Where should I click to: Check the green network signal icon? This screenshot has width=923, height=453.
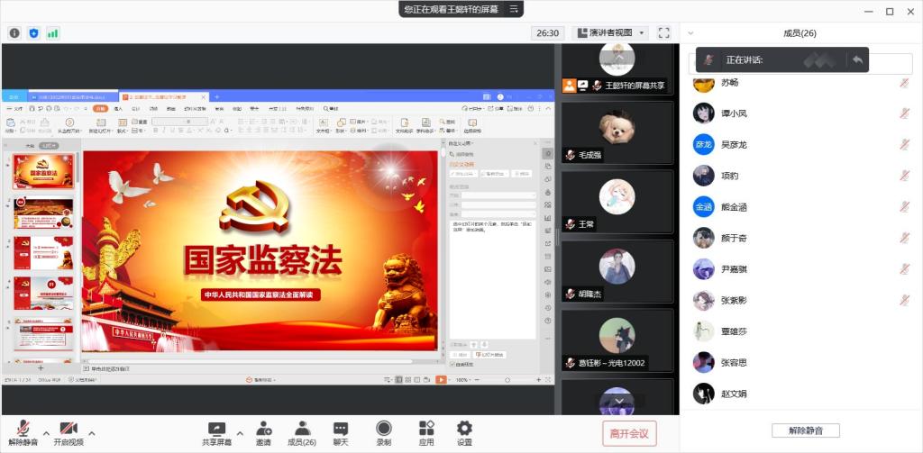pyautogui.click(x=53, y=32)
